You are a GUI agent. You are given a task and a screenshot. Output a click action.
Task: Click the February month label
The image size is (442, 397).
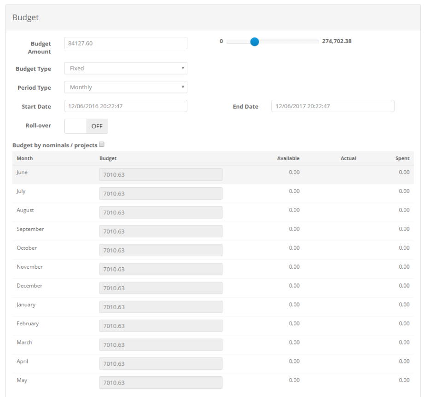click(28, 323)
